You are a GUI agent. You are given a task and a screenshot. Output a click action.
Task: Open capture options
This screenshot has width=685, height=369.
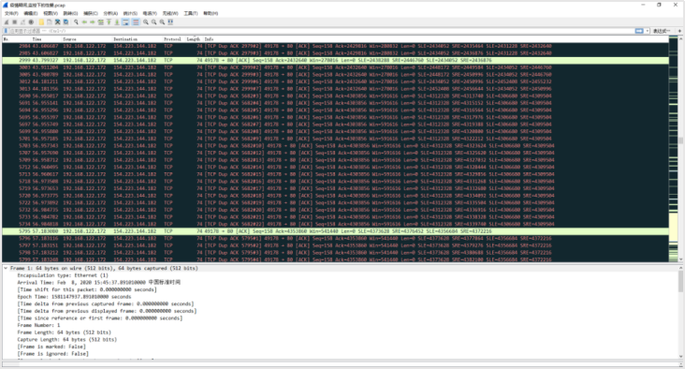31,22
